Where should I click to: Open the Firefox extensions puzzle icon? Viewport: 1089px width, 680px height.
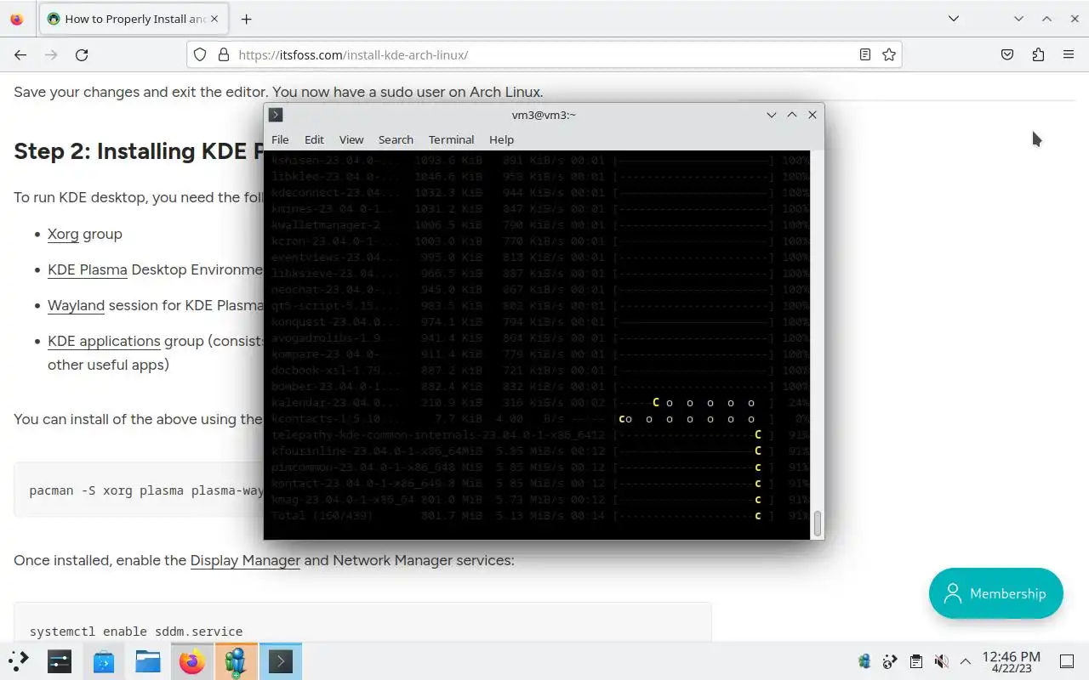(1038, 54)
